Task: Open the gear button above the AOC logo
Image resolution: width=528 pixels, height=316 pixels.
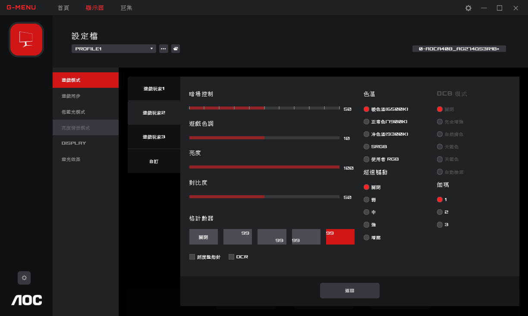Action: pos(24,278)
